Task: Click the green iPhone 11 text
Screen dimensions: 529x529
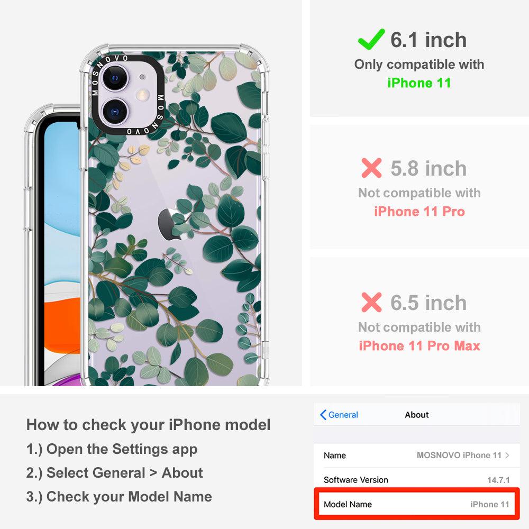Action: click(x=419, y=83)
